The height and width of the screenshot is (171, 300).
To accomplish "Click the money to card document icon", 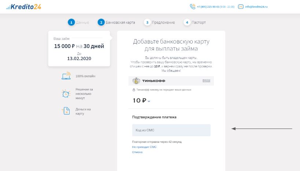I will (x=66, y=111).
